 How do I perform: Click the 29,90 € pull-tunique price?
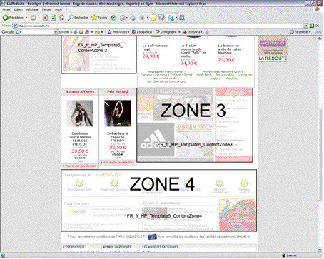point(151,56)
